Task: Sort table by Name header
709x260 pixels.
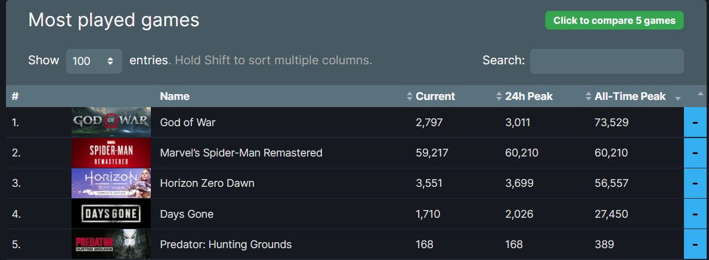Action: point(175,96)
